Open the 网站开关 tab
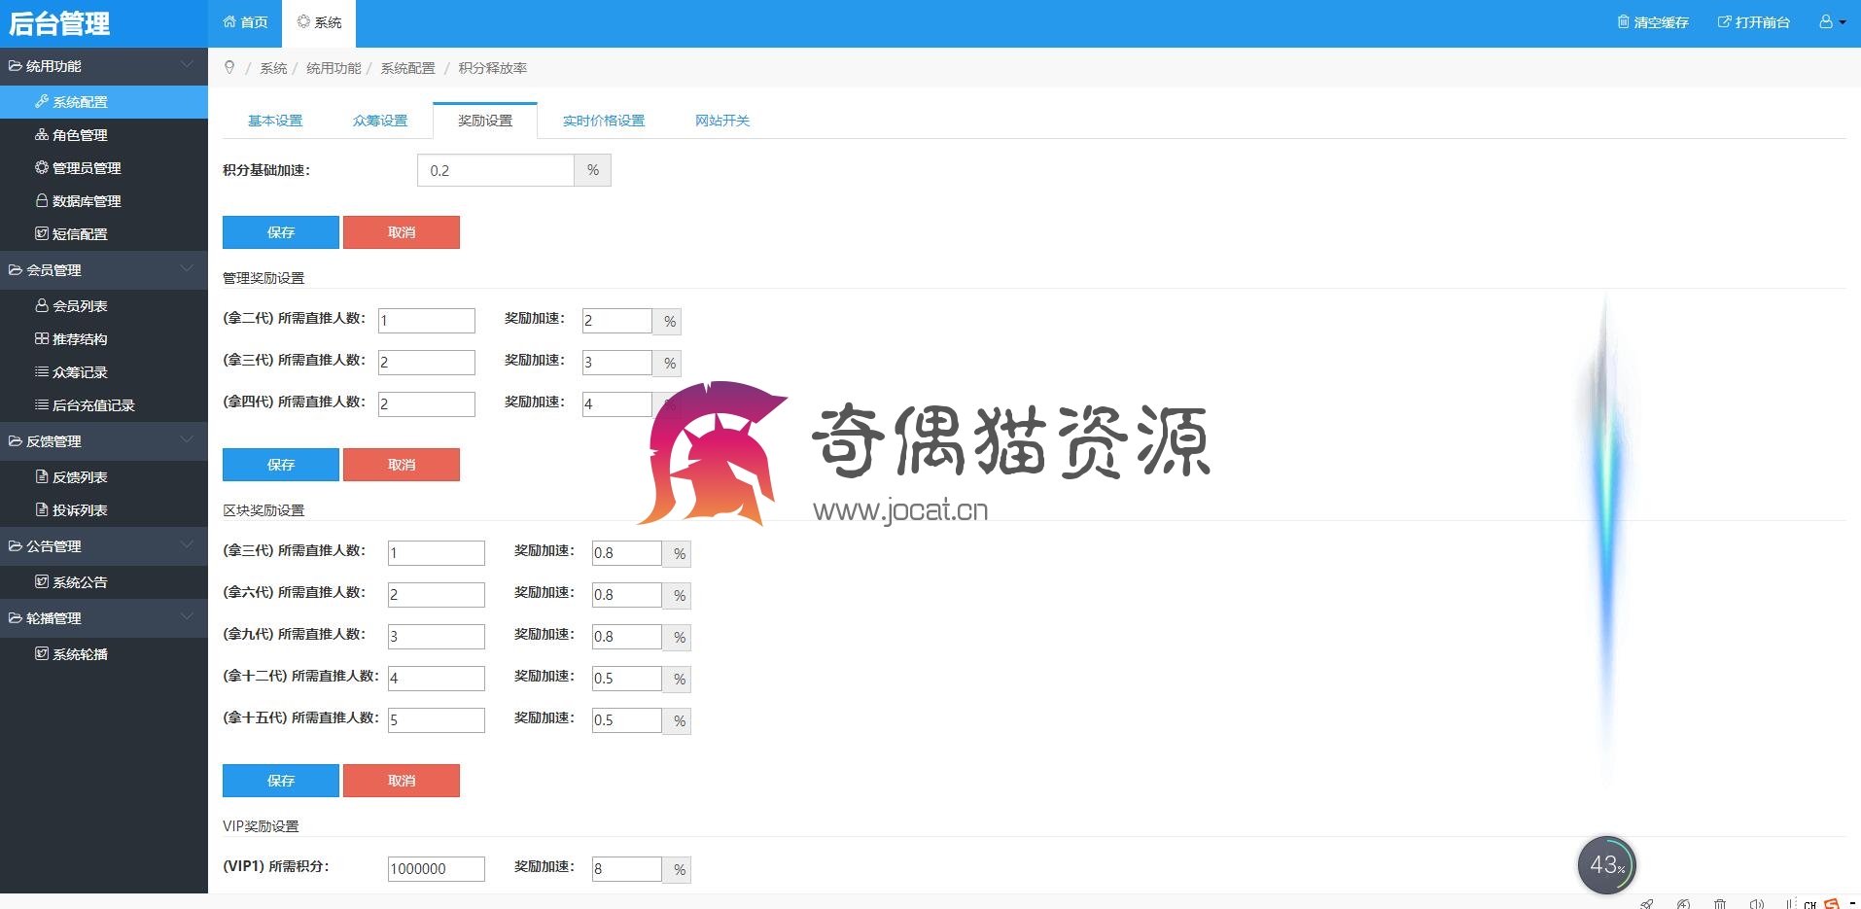Image resolution: width=1861 pixels, height=909 pixels. click(722, 121)
